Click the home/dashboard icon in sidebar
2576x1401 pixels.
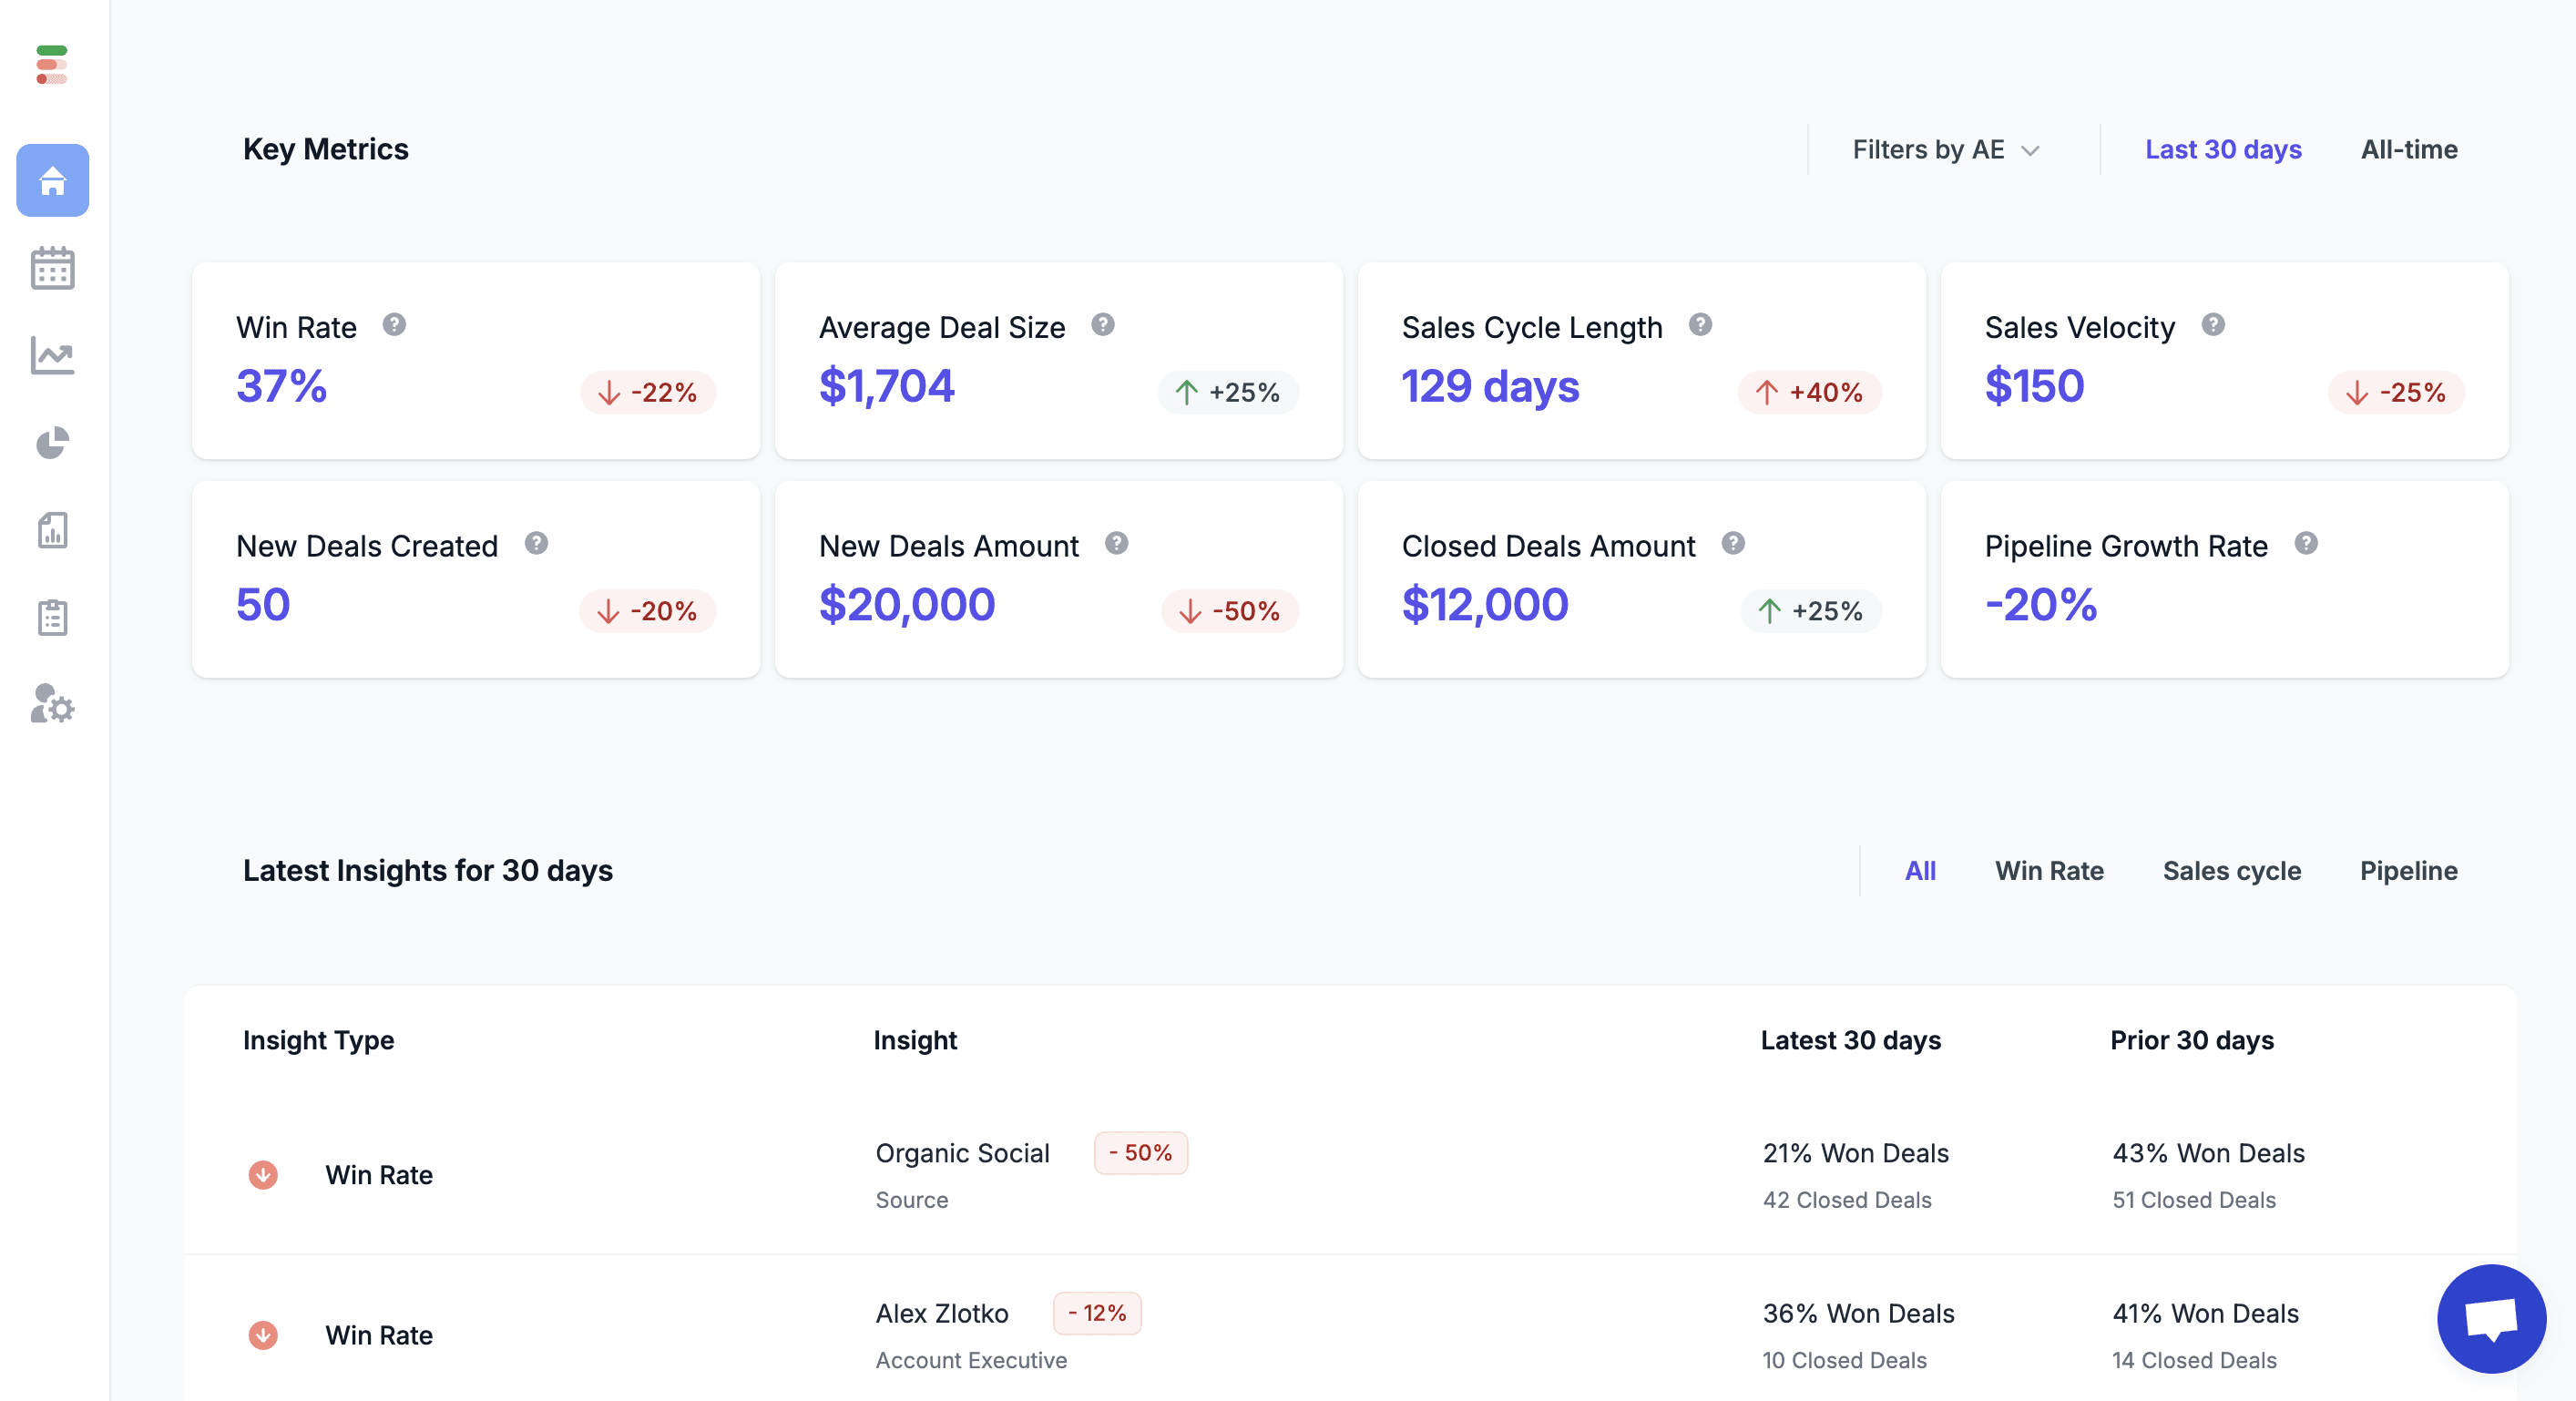[x=54, y=179]
